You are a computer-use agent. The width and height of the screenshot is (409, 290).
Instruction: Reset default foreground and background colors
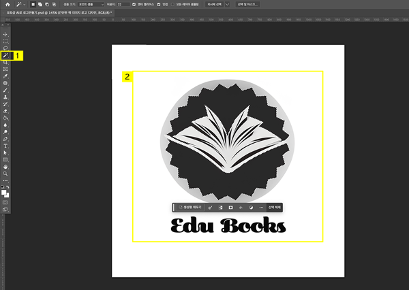(x=3, y=187)
